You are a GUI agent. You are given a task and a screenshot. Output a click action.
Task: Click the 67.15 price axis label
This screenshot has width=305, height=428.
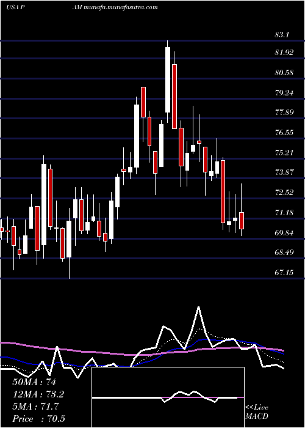[284, 272]
